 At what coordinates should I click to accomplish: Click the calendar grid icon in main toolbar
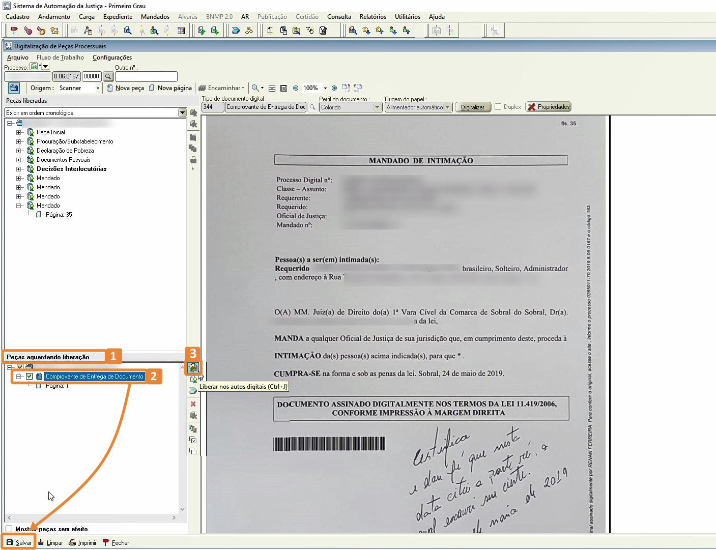181,31
